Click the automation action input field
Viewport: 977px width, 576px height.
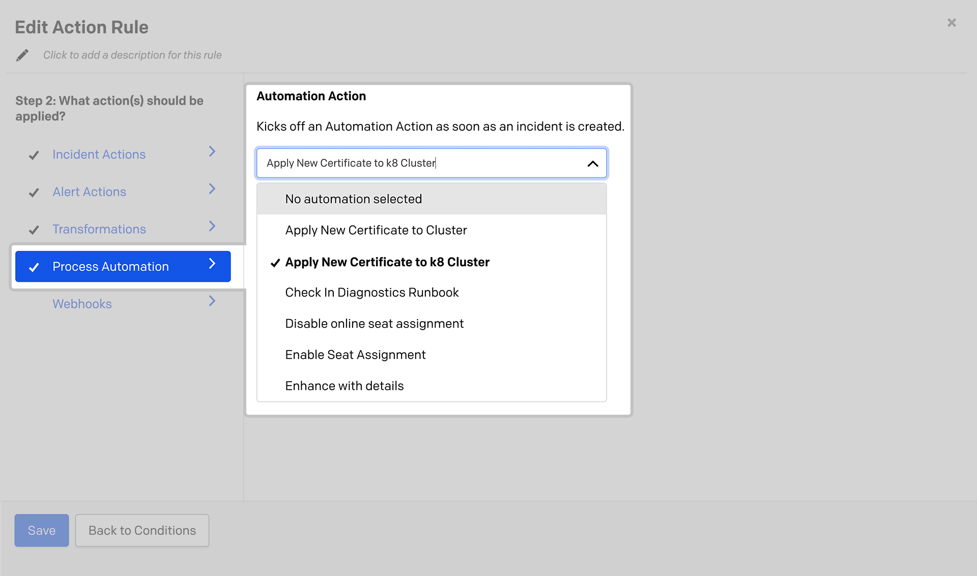pyautogui.click(x=431, y=162)
